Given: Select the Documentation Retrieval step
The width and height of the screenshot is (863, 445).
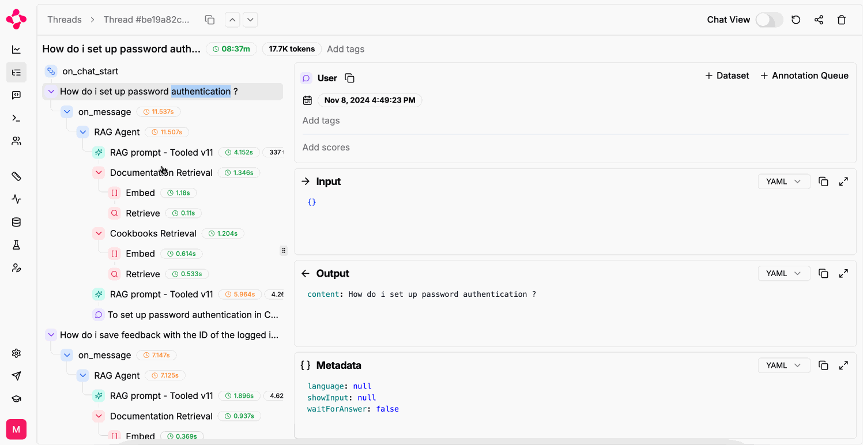Looking at the screenshot, I should 161,172.
